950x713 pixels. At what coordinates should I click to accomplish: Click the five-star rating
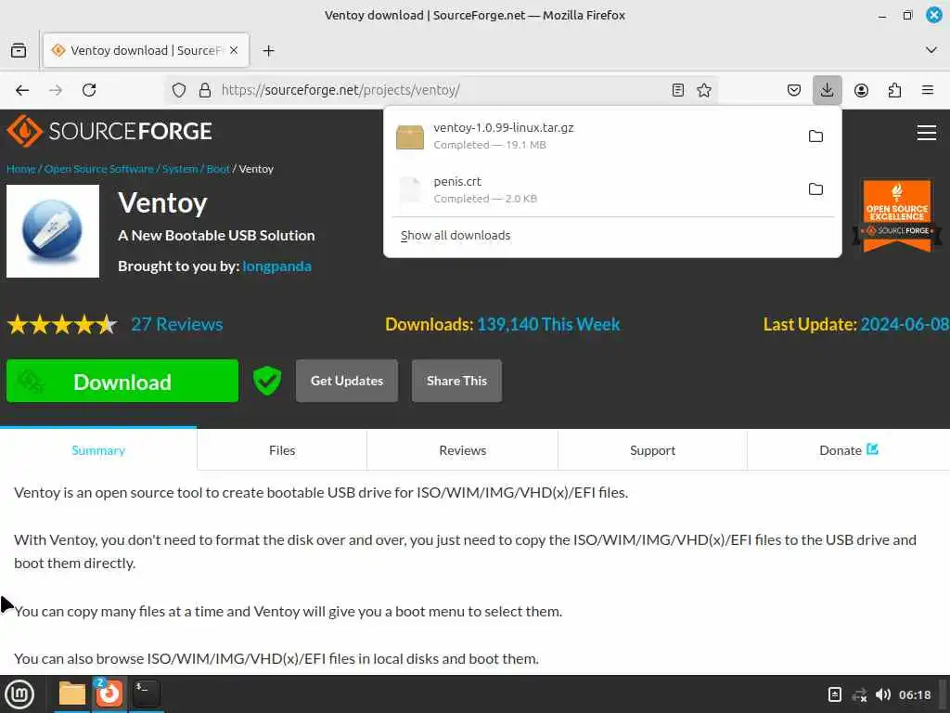[x=62, y=325]
